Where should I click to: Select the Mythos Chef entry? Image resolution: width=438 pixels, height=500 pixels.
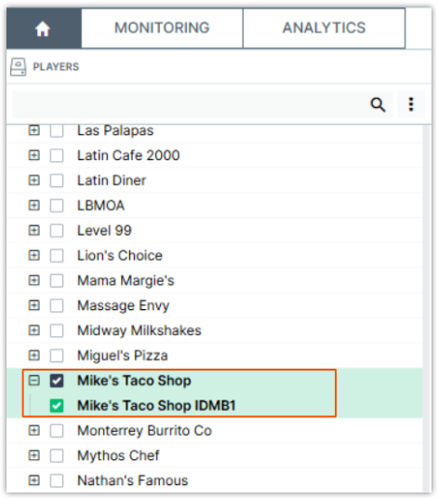[x=118, y=455]
